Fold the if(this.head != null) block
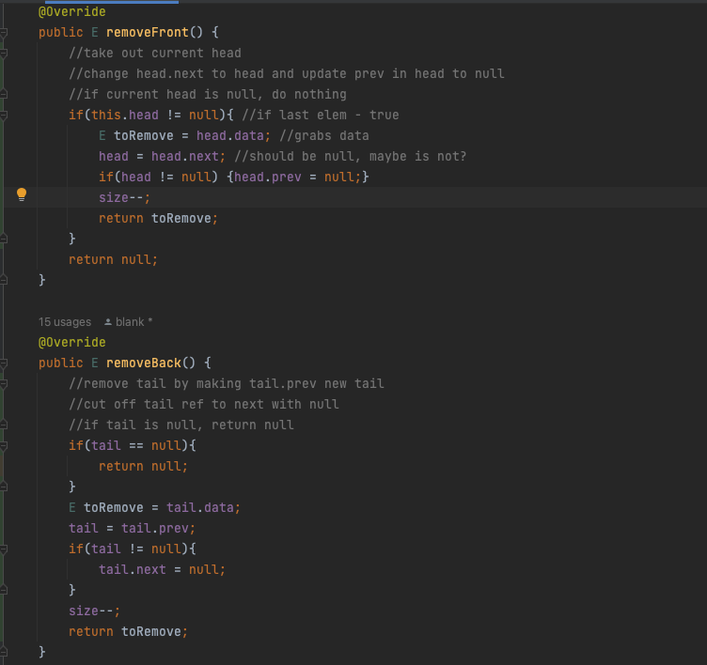This screenshot has height=665, width=707. (x=5, y=115)
